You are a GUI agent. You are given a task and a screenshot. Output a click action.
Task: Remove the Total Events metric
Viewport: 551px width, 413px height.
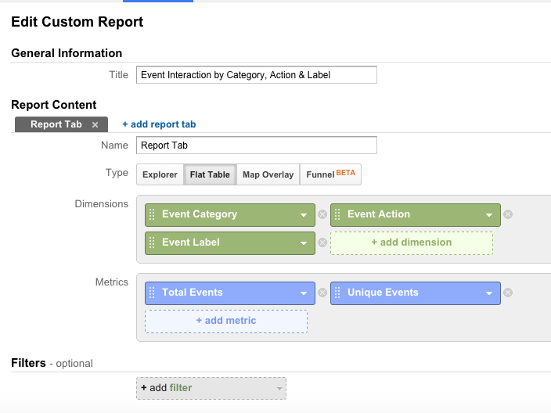pos(322,293)
